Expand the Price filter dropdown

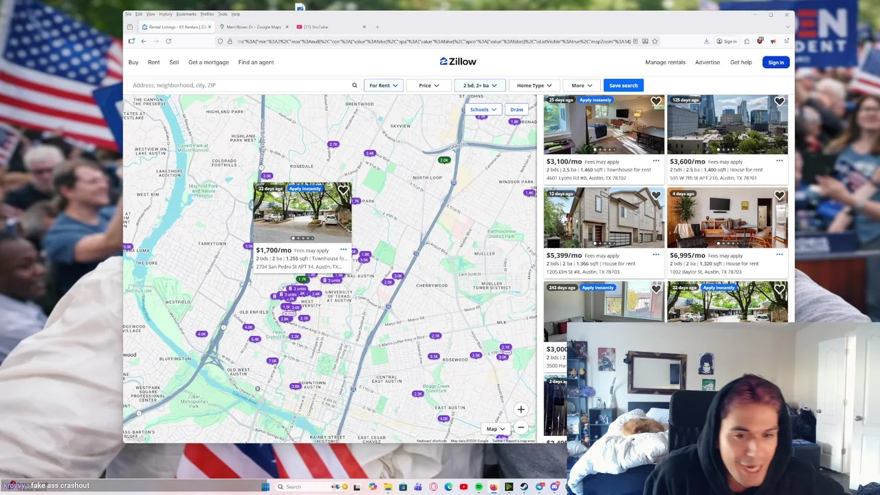tap(429, 85)
